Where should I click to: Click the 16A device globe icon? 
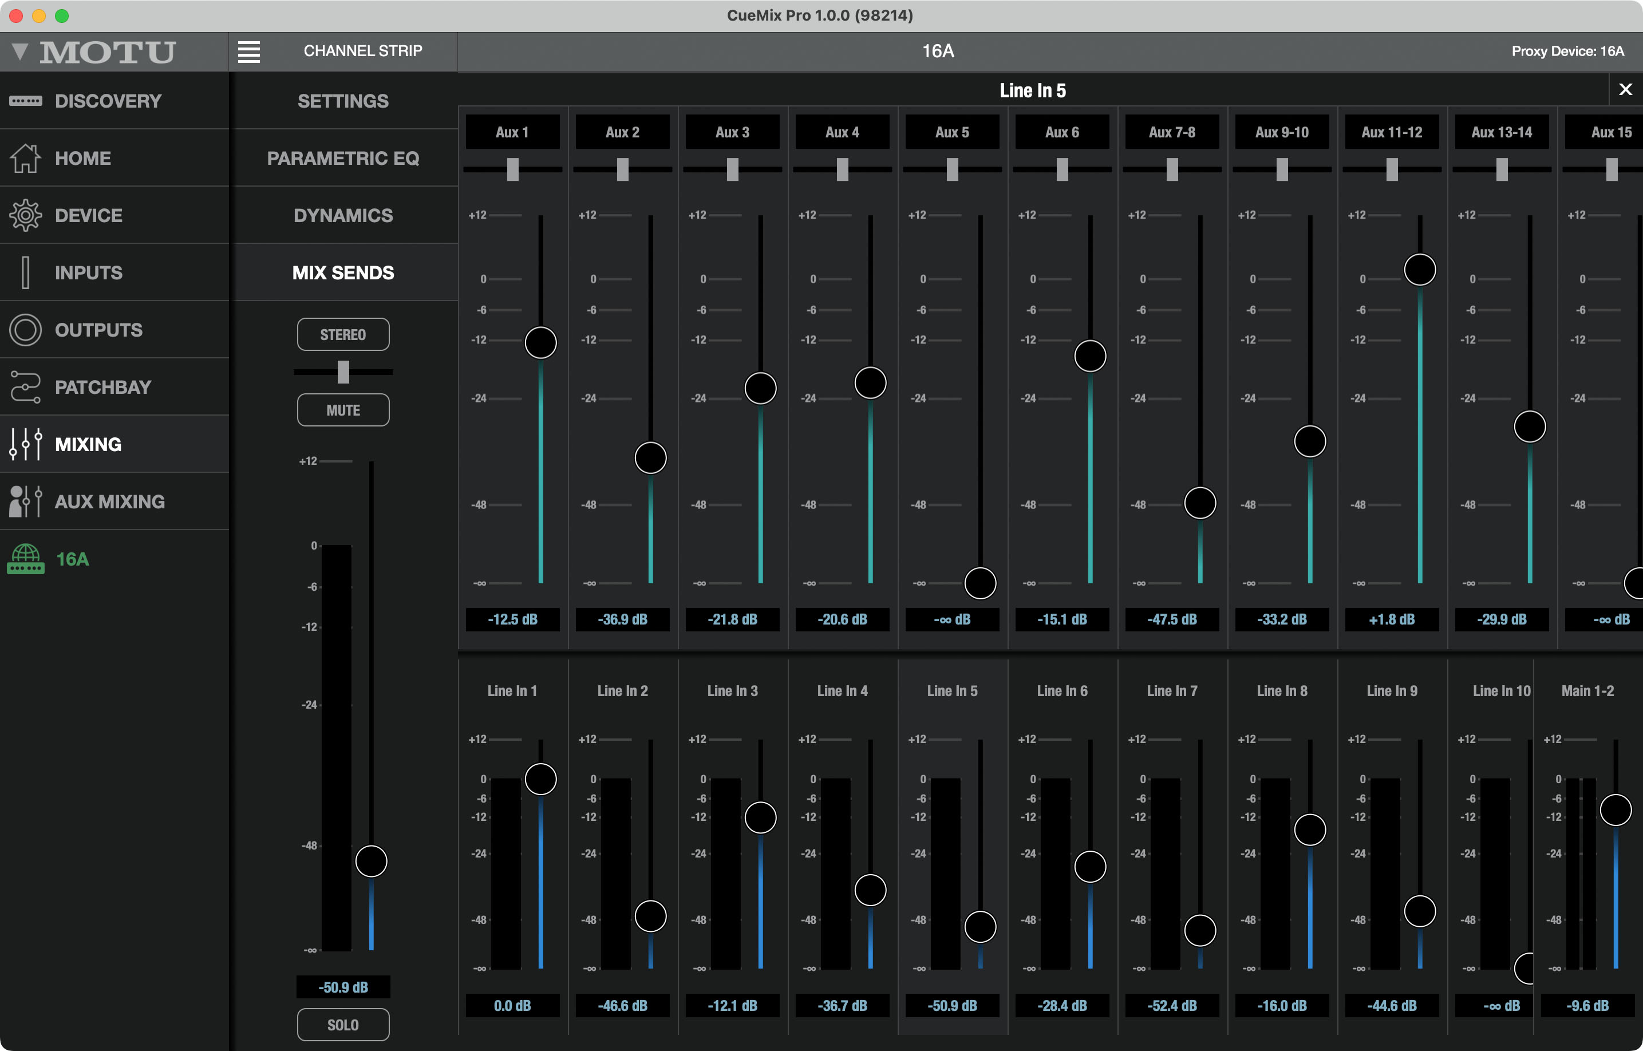pos(25,559)
